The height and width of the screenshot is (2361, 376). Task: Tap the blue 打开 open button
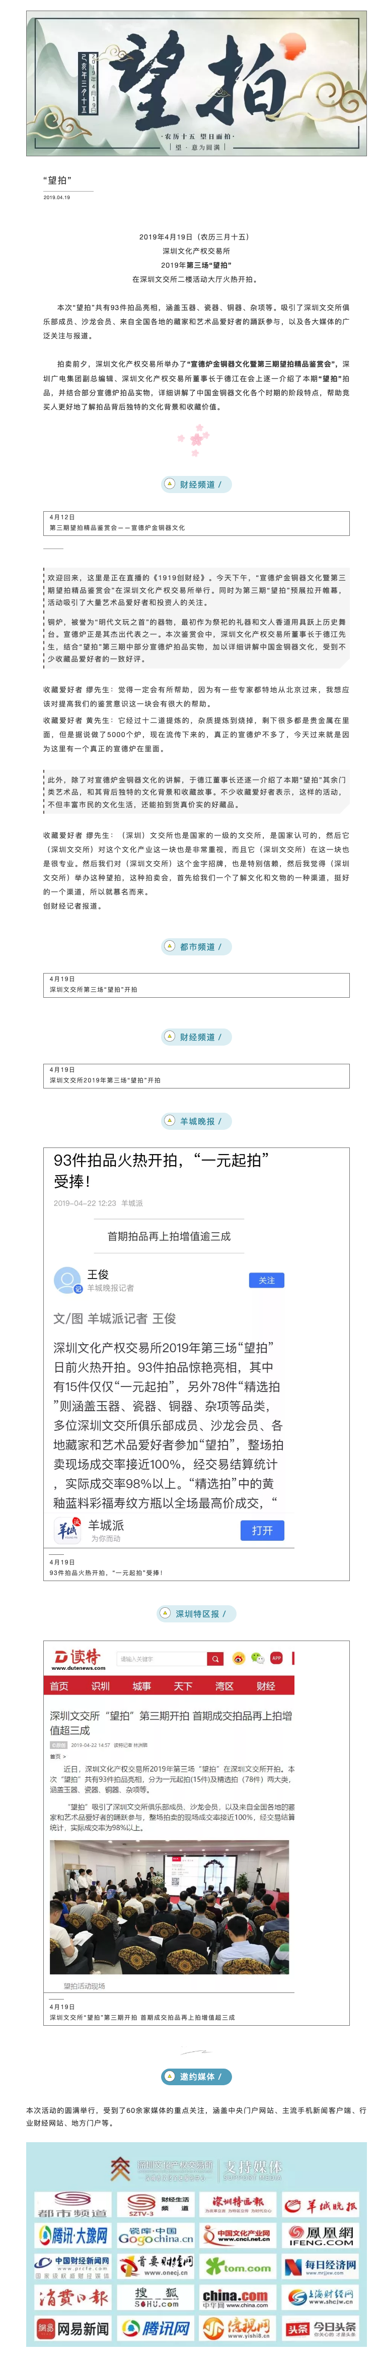click(x=263, y=1530)
